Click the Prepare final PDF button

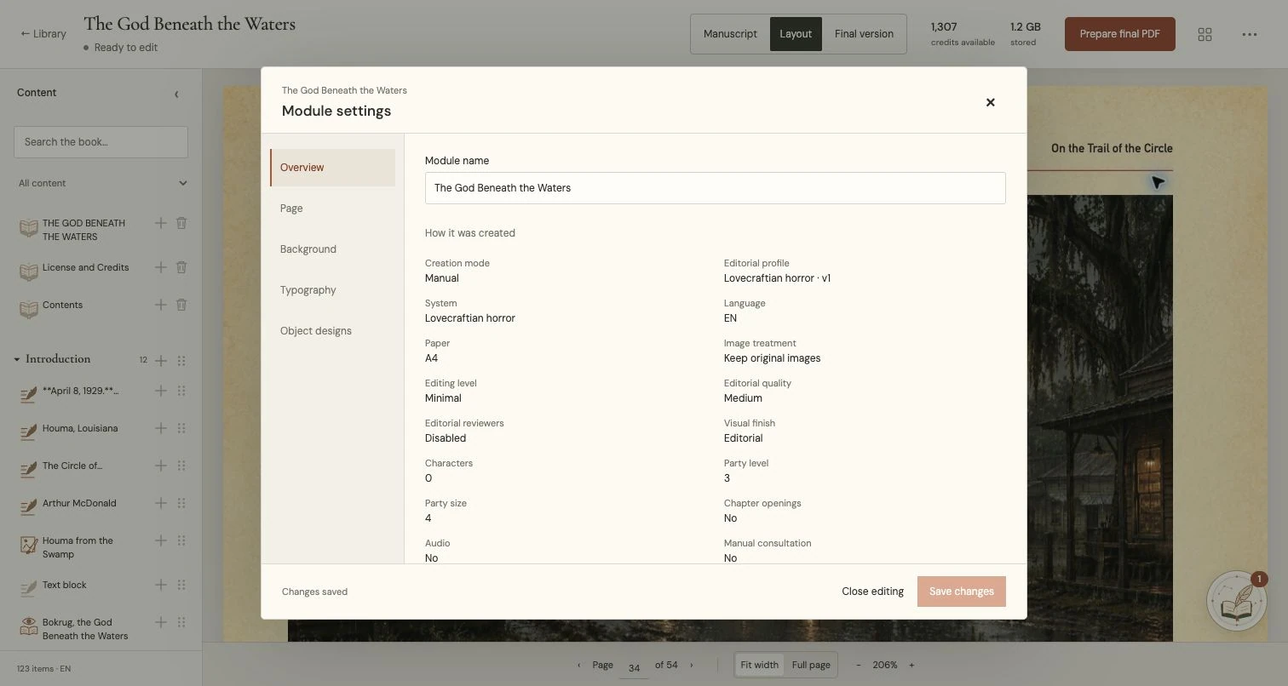pyautogui.click(x=1119, y=34)
